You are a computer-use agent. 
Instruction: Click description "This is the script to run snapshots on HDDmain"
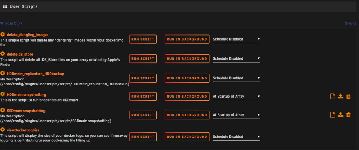pos(39,100)
